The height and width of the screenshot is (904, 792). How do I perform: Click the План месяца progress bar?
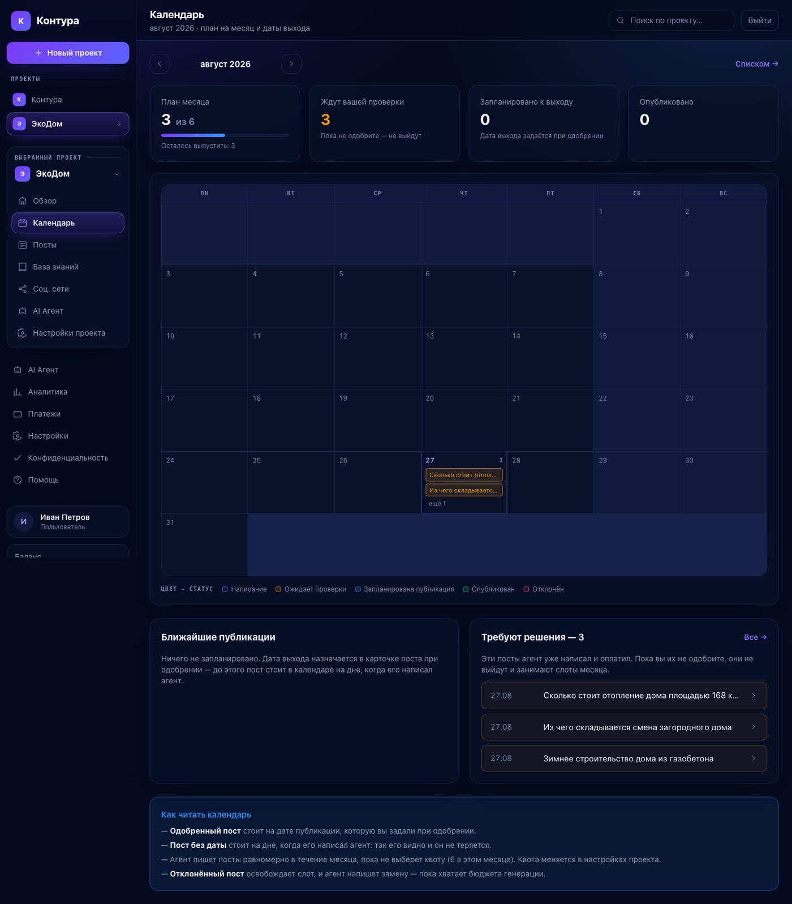coord(225,135)
